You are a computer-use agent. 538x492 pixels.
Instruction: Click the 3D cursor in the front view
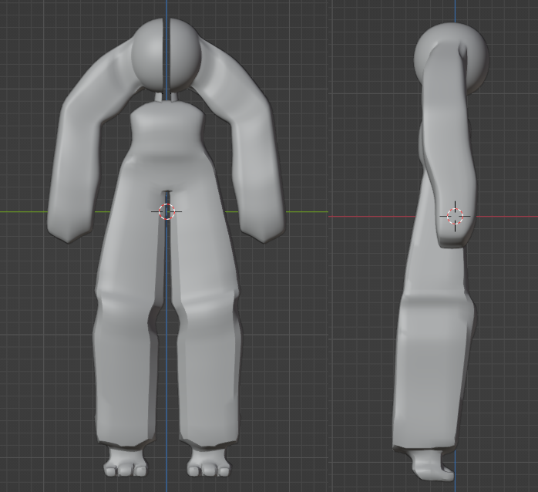coord(166,211)
